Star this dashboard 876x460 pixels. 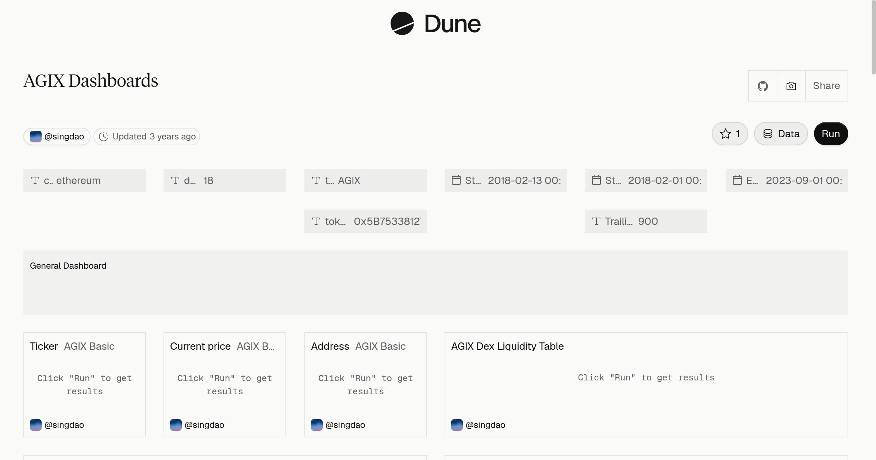(x=730, y=134)
